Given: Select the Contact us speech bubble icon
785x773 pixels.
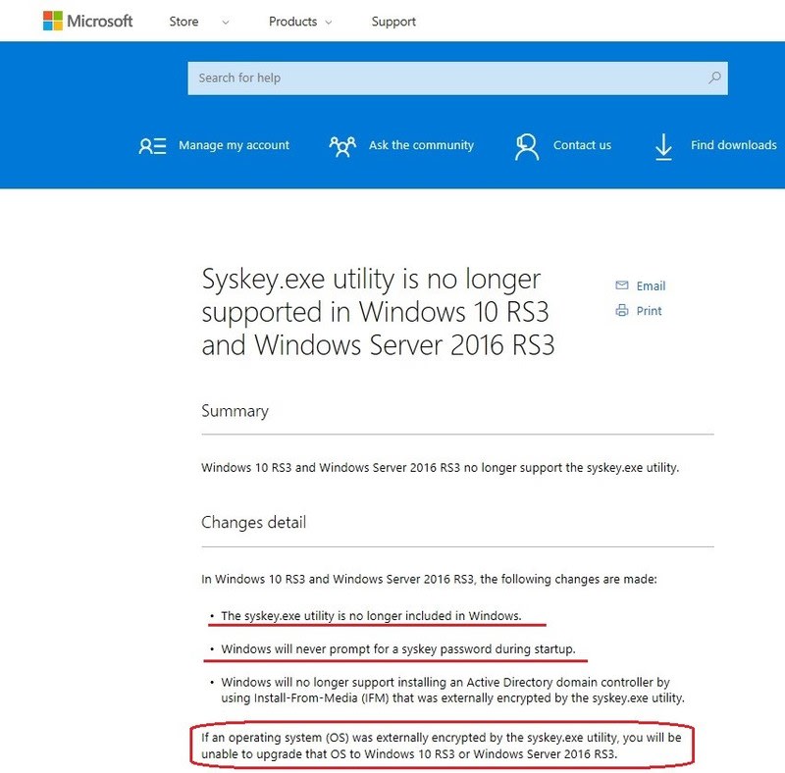Looking at the screenshot, I should 526,145.
